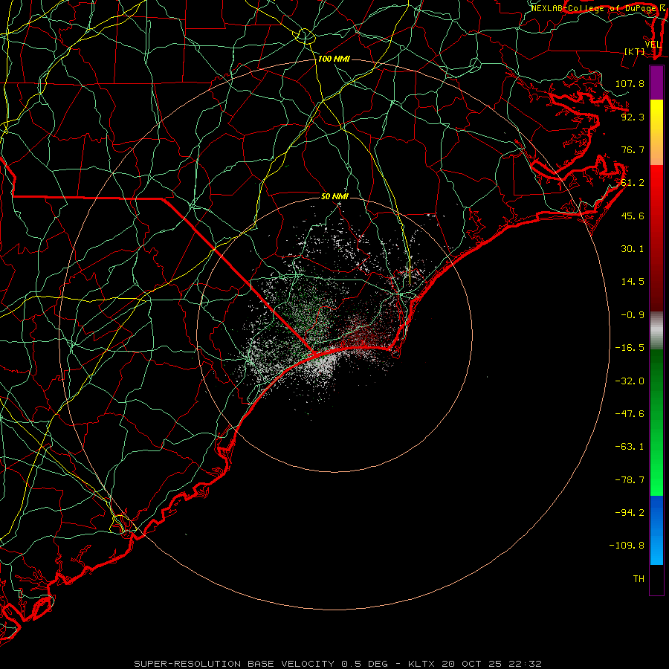Image resolution: width=669 pixels, height=669 pixels.
Task: Select the -0.9 scale value
Action: click(633, 315)
